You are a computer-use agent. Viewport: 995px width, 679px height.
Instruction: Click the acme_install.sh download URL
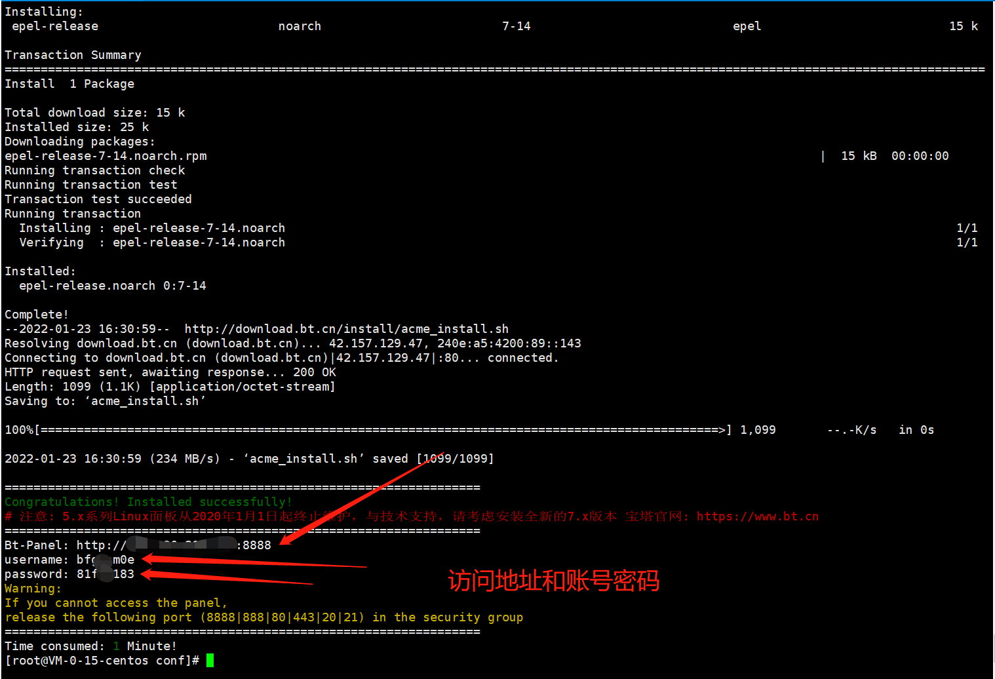[346, 329]
